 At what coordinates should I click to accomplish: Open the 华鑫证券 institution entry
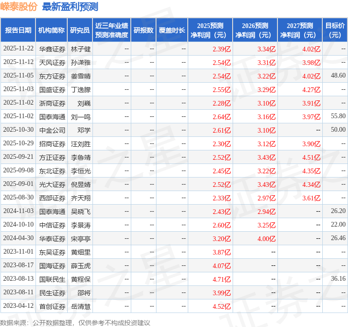(52, 49)
